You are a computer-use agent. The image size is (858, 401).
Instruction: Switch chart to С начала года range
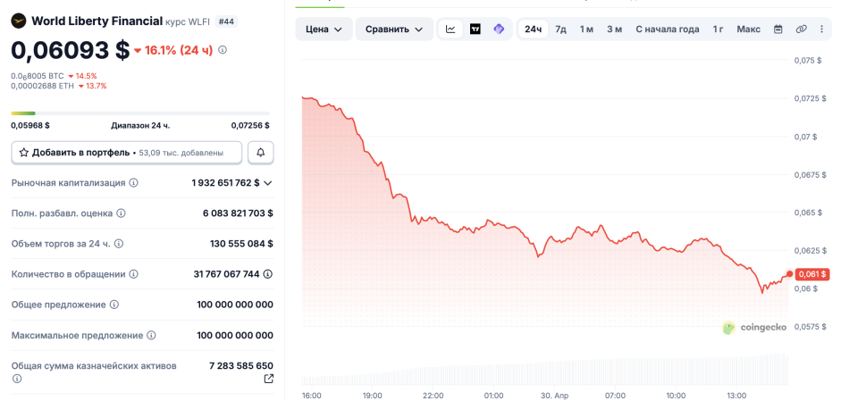tap(667, 29)
